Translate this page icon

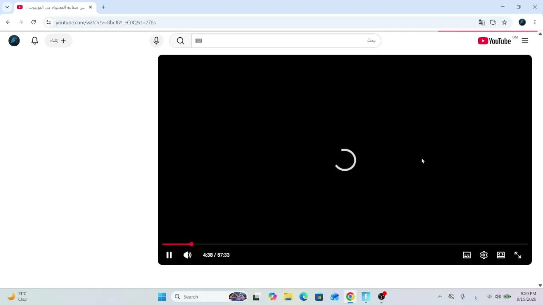click(x=481, y=22)
